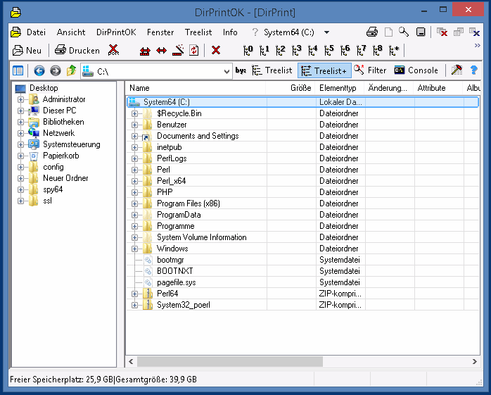Viewport: 491px width, 395px height.
Task: Open the Console view
Action: 416,70
